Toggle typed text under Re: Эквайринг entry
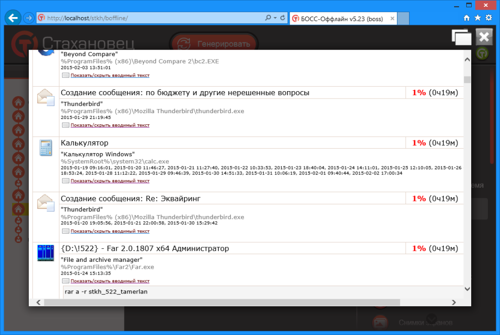500x335 pixels. click(110, 231)
